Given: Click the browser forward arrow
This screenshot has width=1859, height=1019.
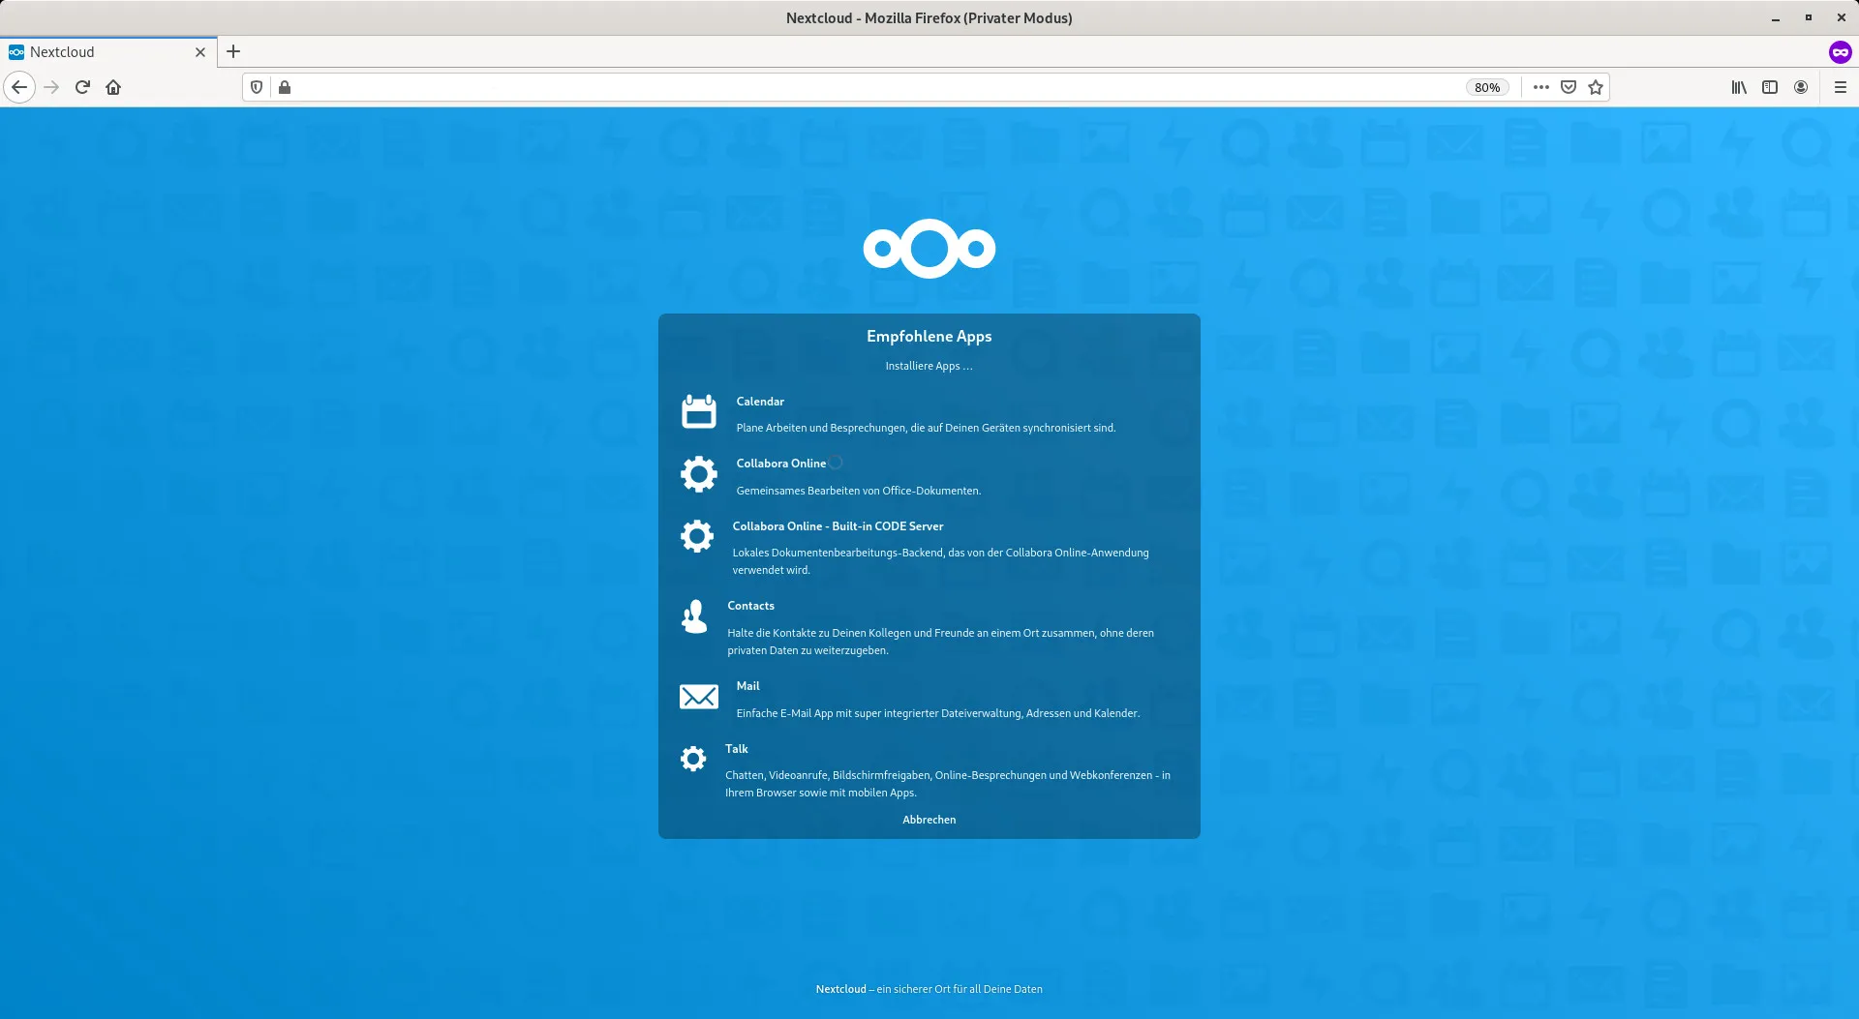Looking at the screenshot, I should [x=51, y=87].
